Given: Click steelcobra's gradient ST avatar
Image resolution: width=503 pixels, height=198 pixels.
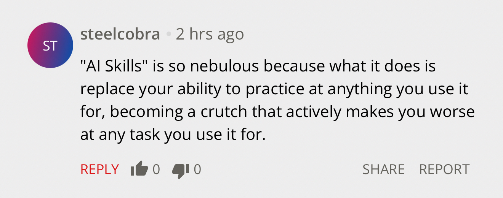Looking at the screenshot, I should click(x=50, y=46).
